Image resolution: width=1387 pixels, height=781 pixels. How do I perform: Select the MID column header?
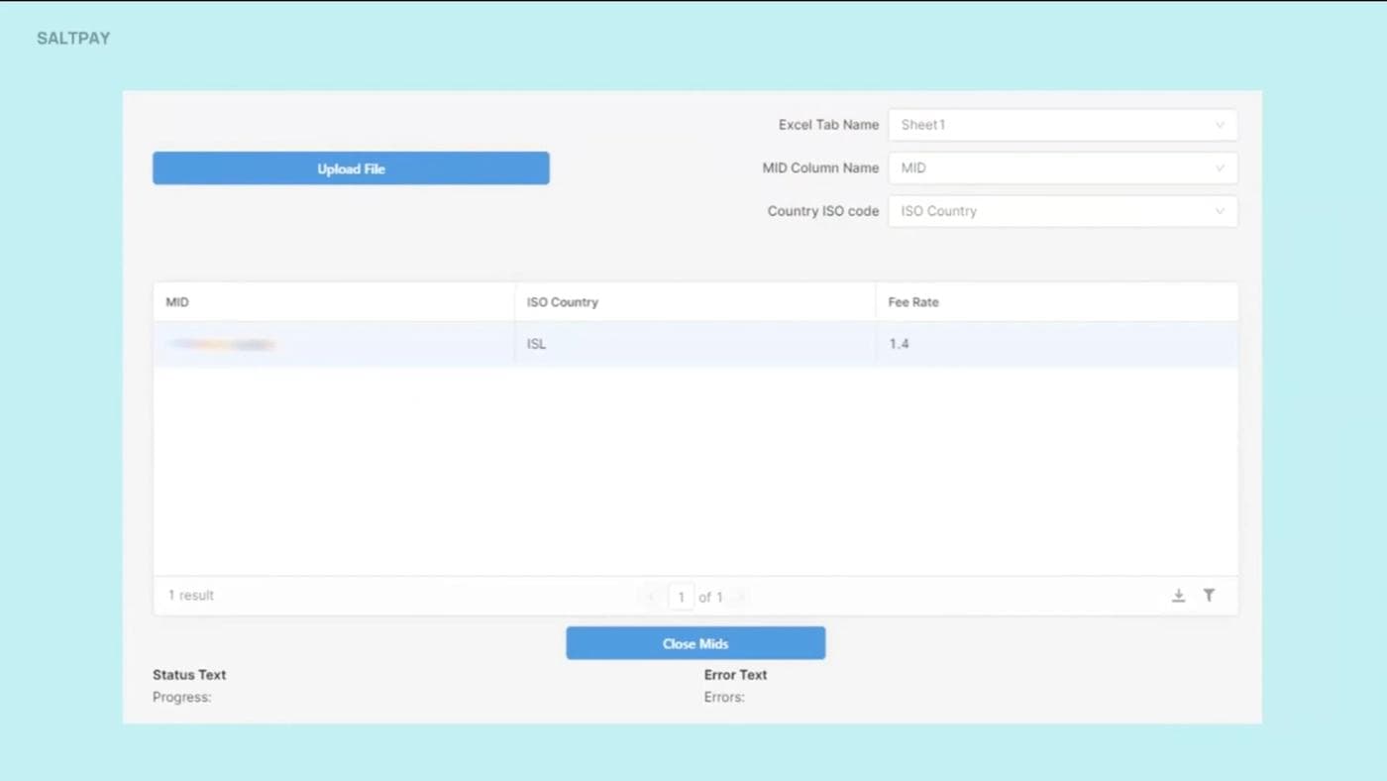click(x=177, y=302)
